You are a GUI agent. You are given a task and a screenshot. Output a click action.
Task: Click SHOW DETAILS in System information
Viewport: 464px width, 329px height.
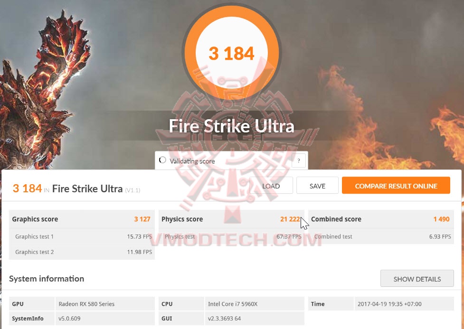pyautogui.click(x=417, y=279)
